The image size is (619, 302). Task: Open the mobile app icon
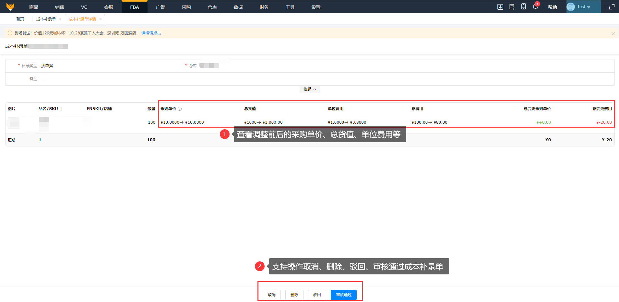click(523, 7)
